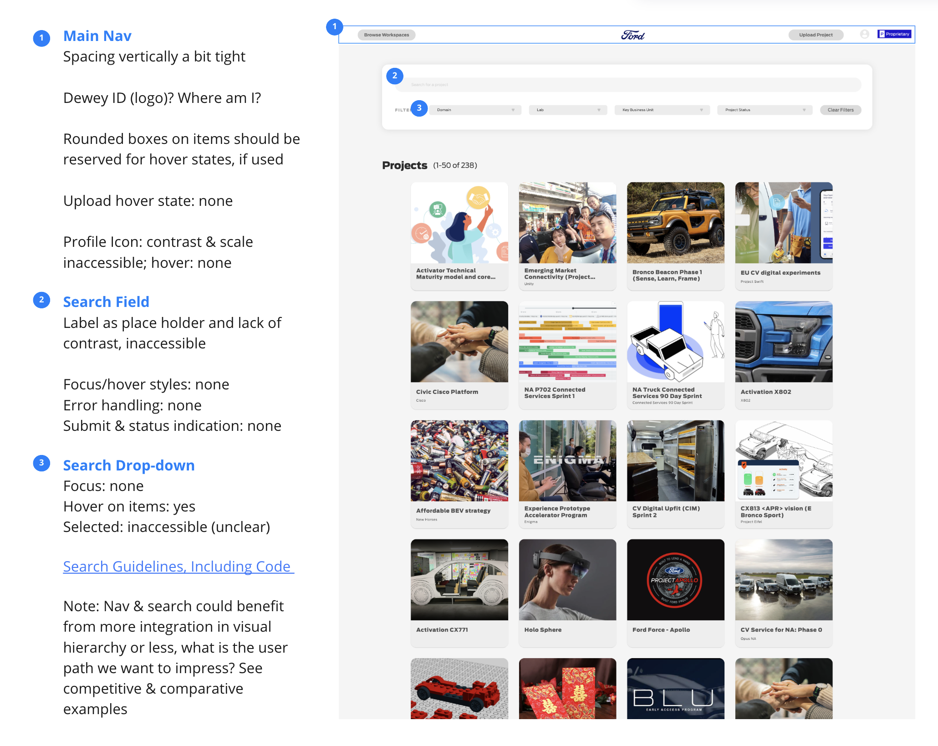Click 'Project Swift' subtitle text

[752, 281]
